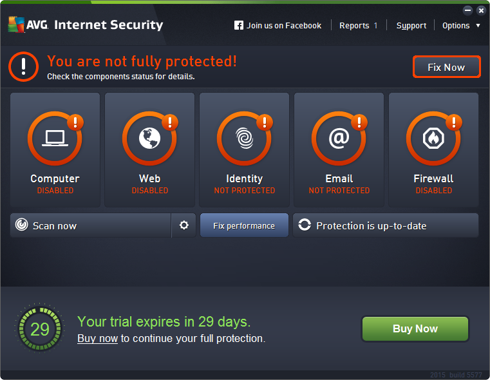Start a scan with Scan now
This screenshot has width=490, height=380.
pos(90,225)
